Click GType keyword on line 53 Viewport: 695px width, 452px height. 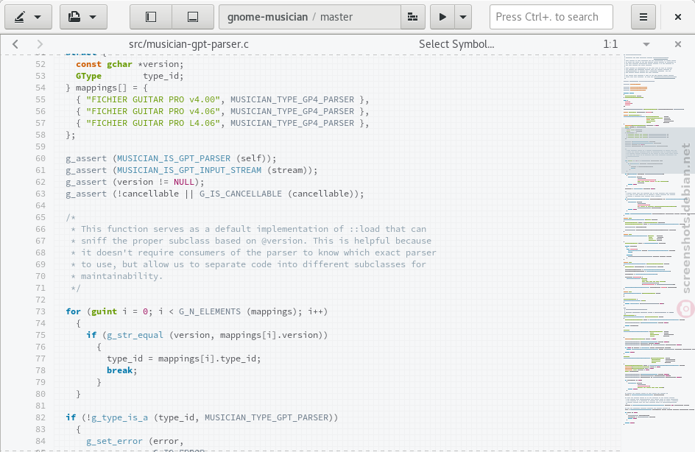pyautogui.click(x=88, y=76)
